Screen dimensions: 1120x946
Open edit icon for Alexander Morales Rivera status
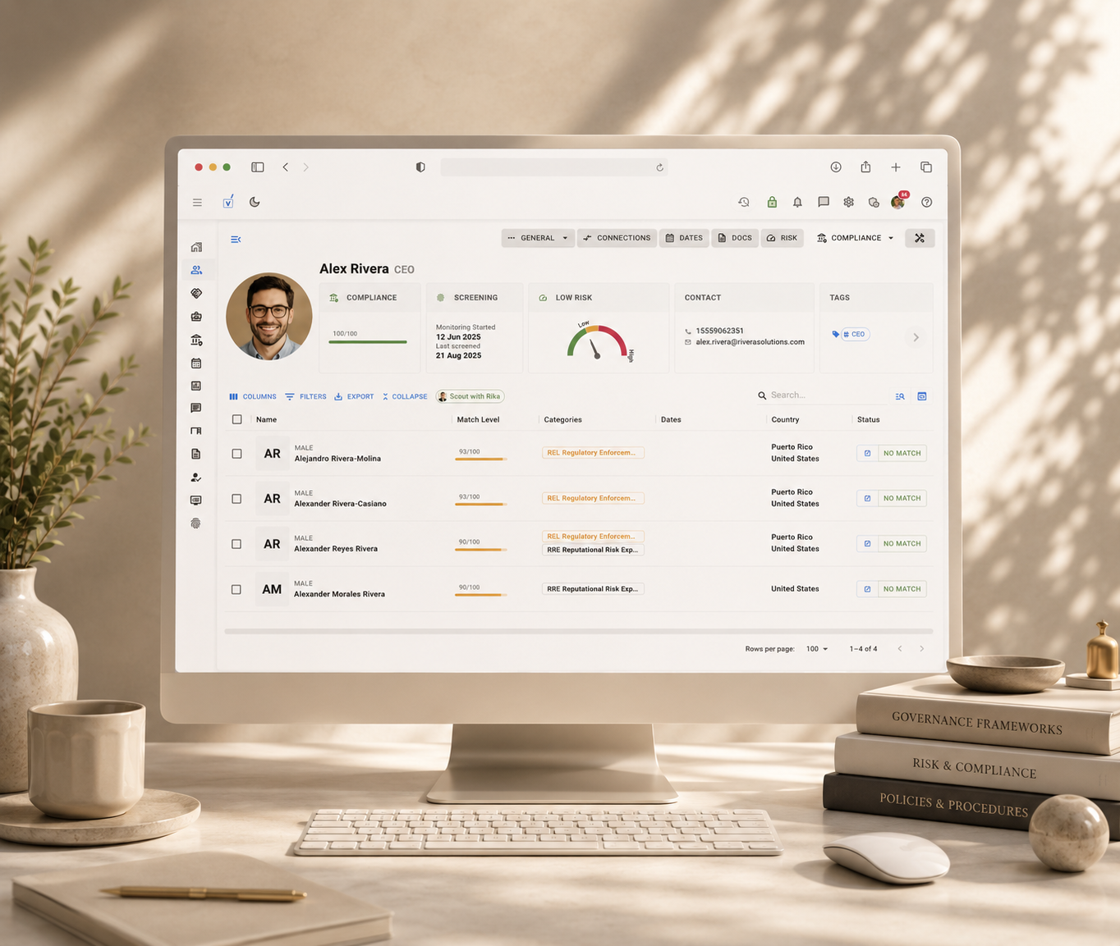point(868,589)
